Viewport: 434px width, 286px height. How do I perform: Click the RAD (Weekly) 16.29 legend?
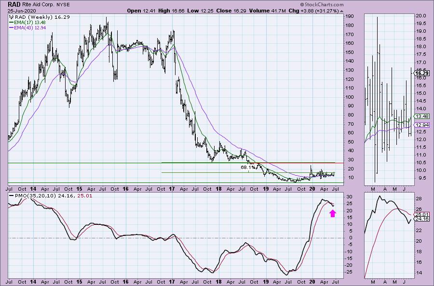click(x=42, y=17)
